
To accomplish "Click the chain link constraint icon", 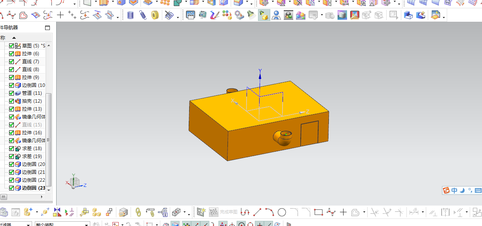I will coord(138,212).
